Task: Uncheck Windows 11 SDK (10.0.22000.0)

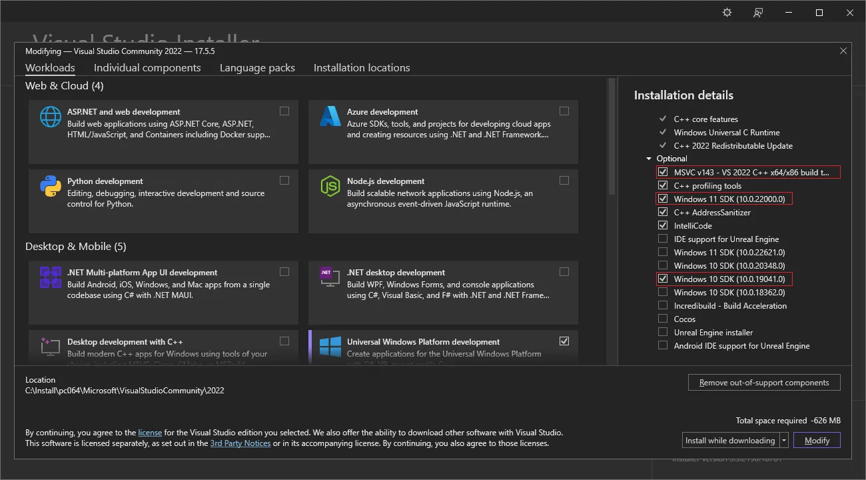Action: point(663,199)
